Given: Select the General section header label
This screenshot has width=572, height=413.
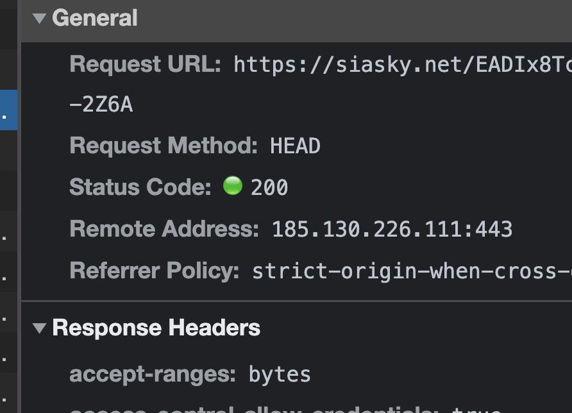Looking at the screenshot, I should click(x=95, y=19).
